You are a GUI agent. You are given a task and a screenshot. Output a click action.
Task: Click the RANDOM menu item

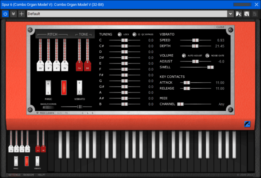[x=29, y=175]
